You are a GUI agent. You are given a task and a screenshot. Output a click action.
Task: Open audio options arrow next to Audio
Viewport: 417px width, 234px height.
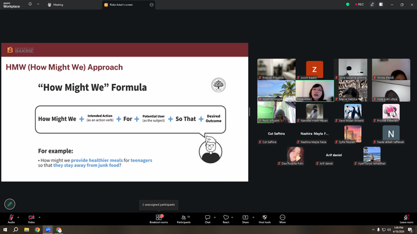[18, 217]
